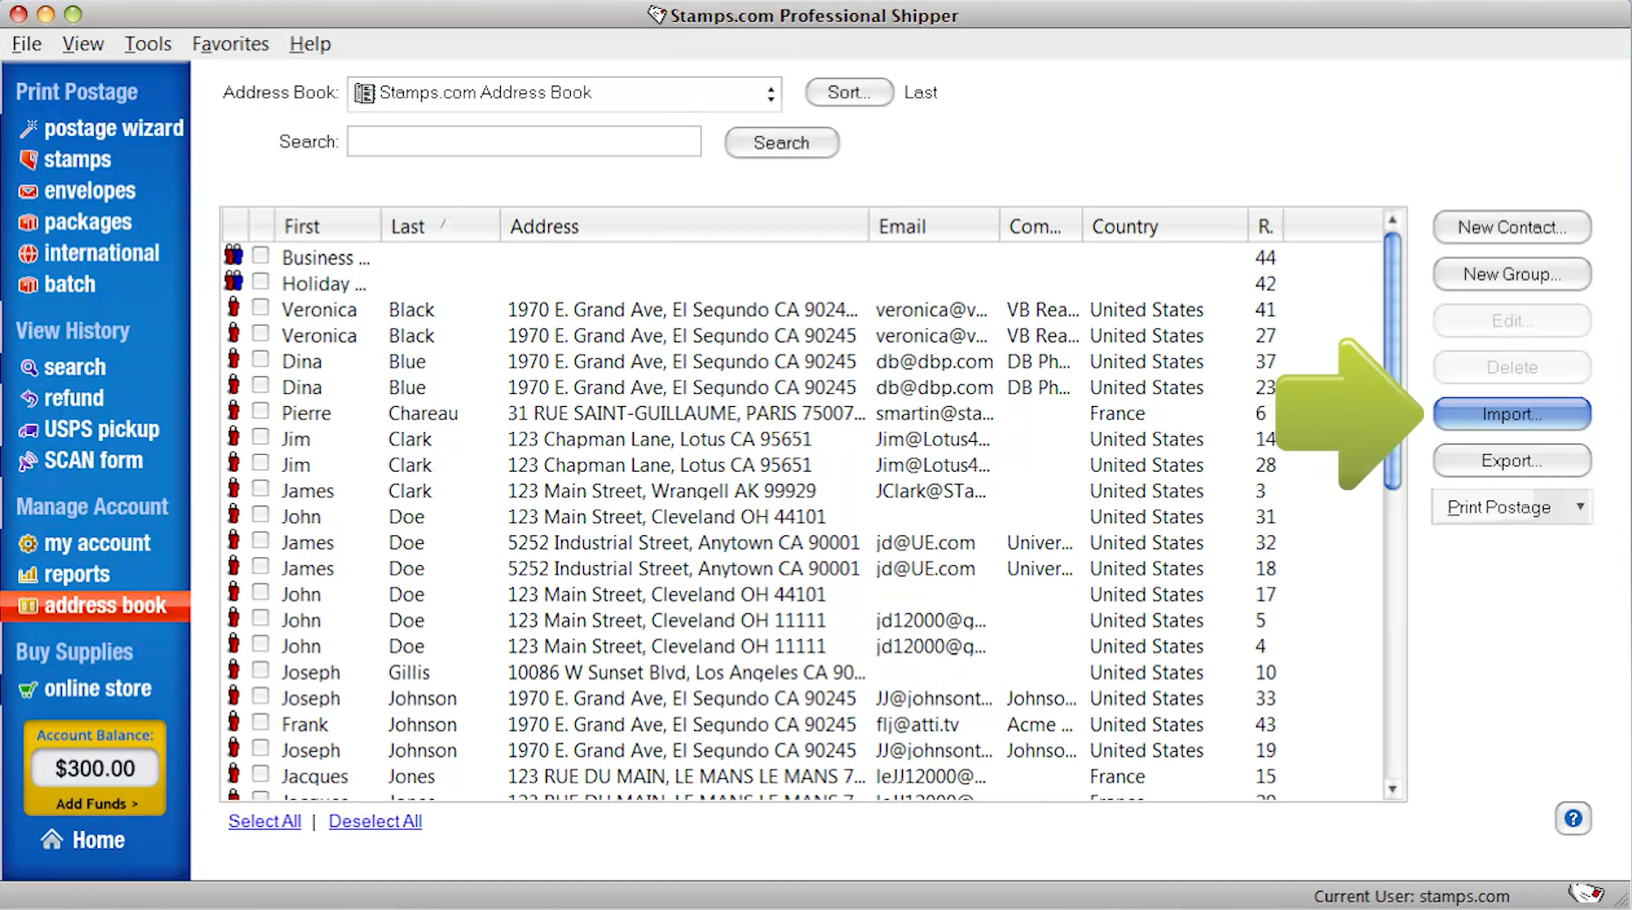Click the contact icon for Frank Johnson
This screenshot has height=910, width=1632.
(x=233, y=721)
